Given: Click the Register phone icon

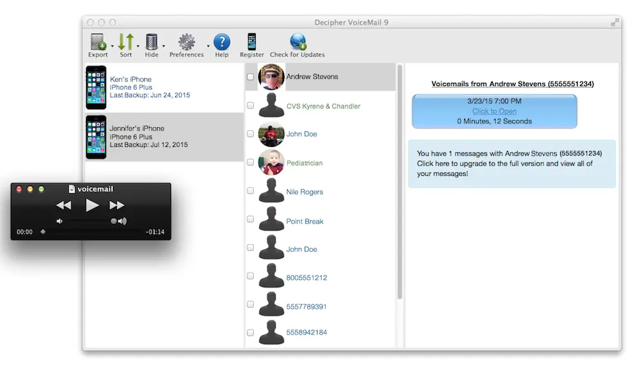Looking at the screenshot, I should pyautogui.click(x=252, y=42).
